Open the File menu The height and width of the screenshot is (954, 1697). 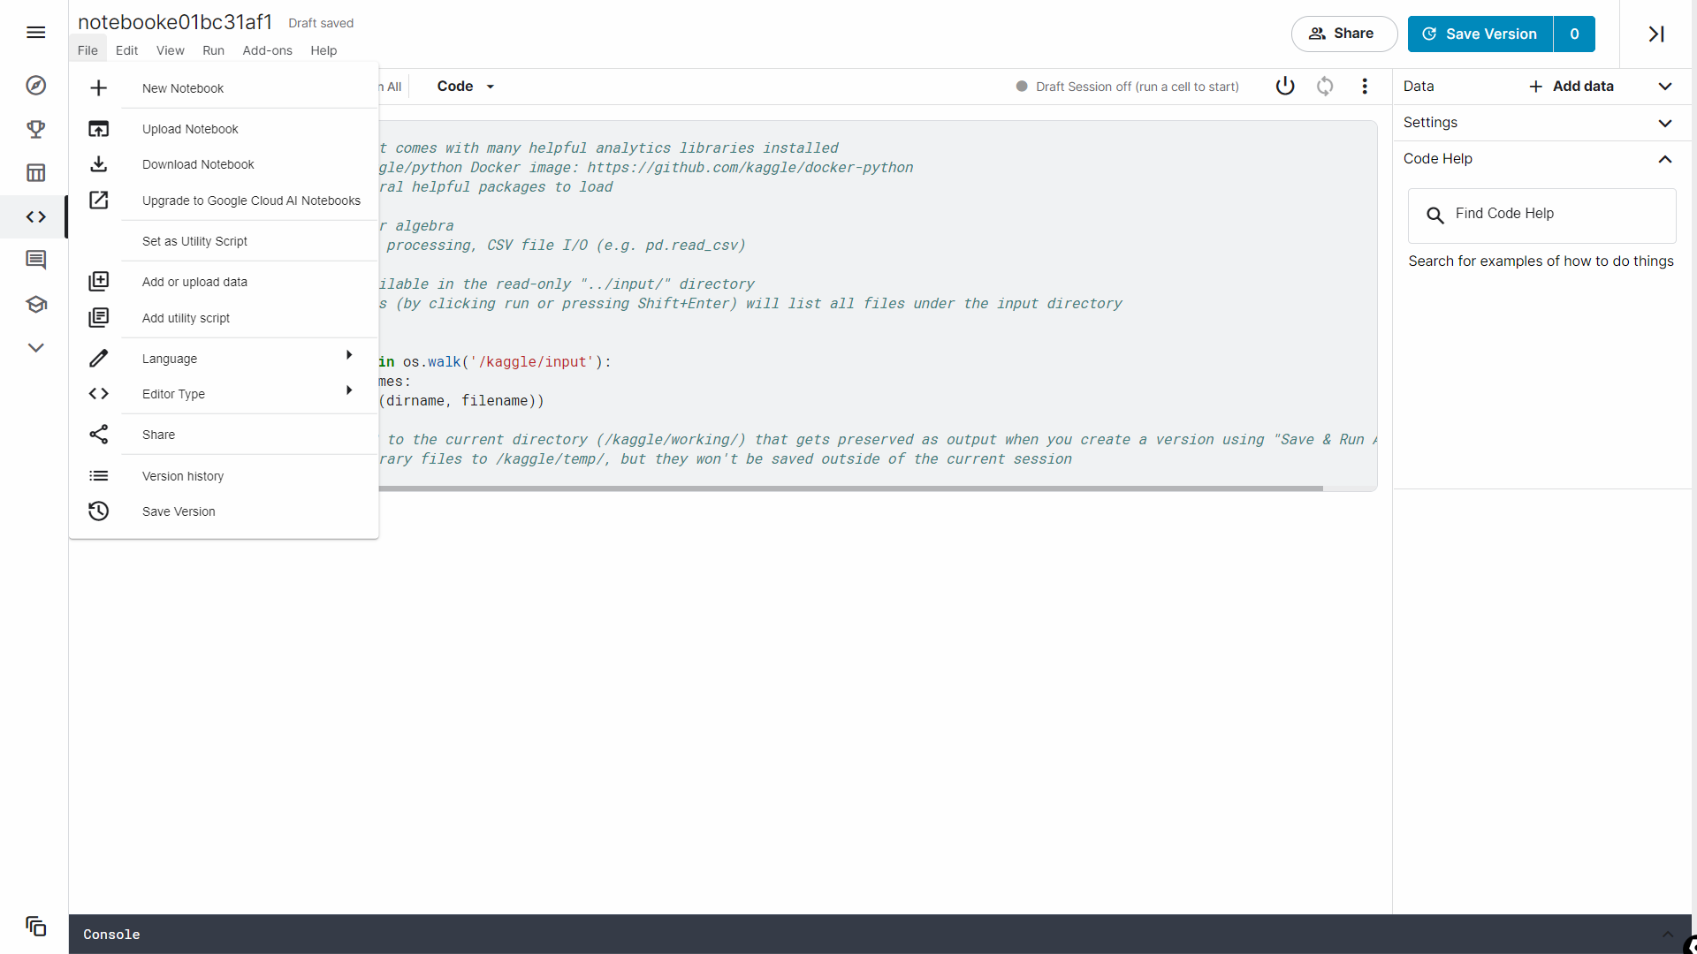[88, 50]
